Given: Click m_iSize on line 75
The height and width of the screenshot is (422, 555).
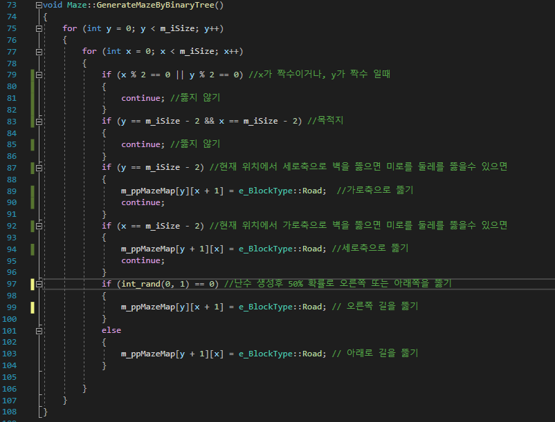Looking at the screenshot, I should [x=177, y=28].
